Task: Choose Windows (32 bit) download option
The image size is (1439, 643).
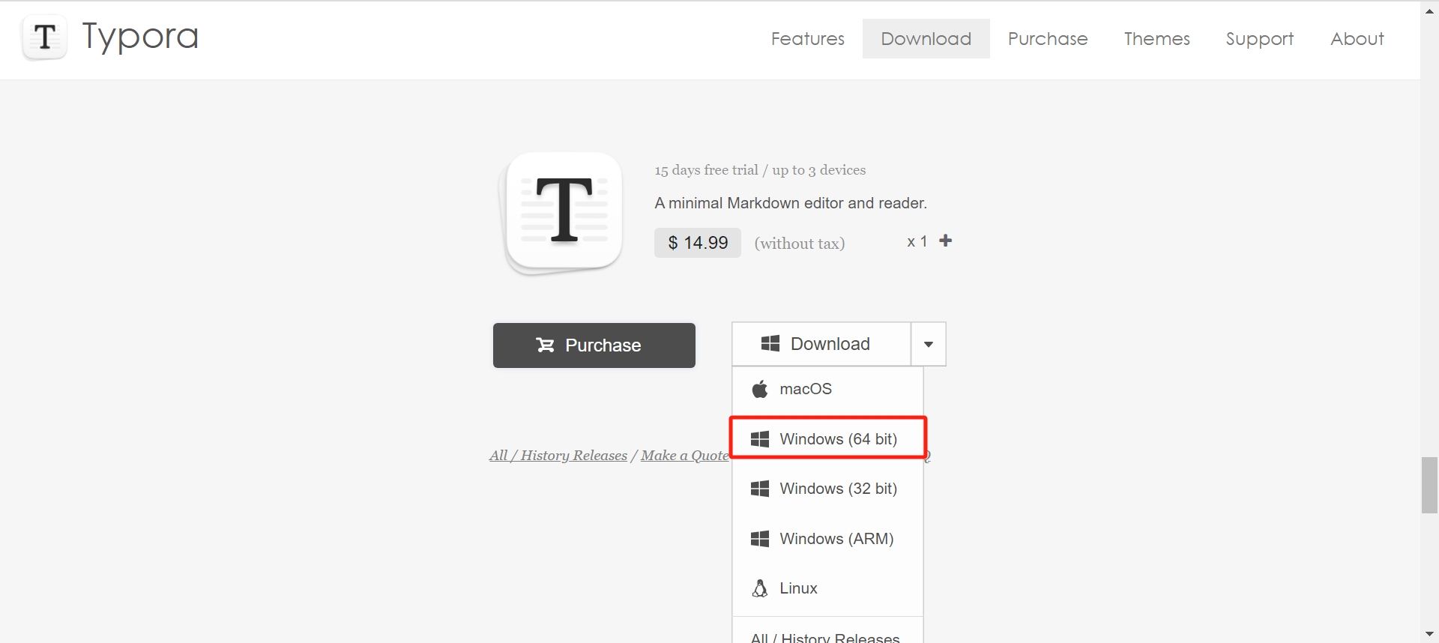Action: pos(827,489)
